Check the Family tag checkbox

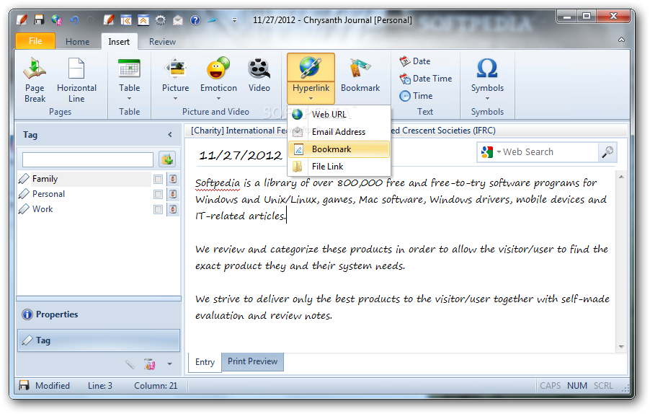(158, 179)
